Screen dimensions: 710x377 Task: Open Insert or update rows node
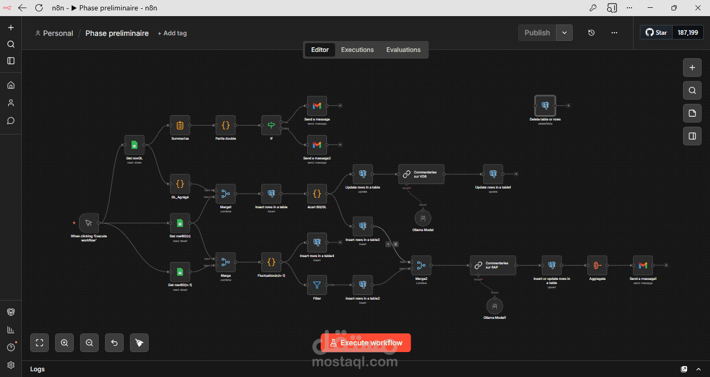(x=551, y=265)
